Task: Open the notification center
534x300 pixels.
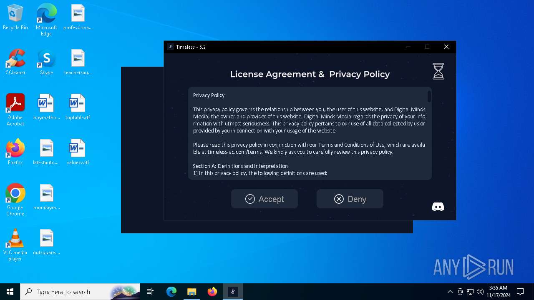Action: pyautogui.click(x=520, y=292)
